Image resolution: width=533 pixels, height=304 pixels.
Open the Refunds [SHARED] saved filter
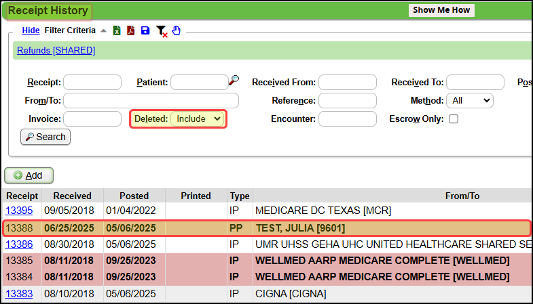pyautogui.click(x=56, y=50)
